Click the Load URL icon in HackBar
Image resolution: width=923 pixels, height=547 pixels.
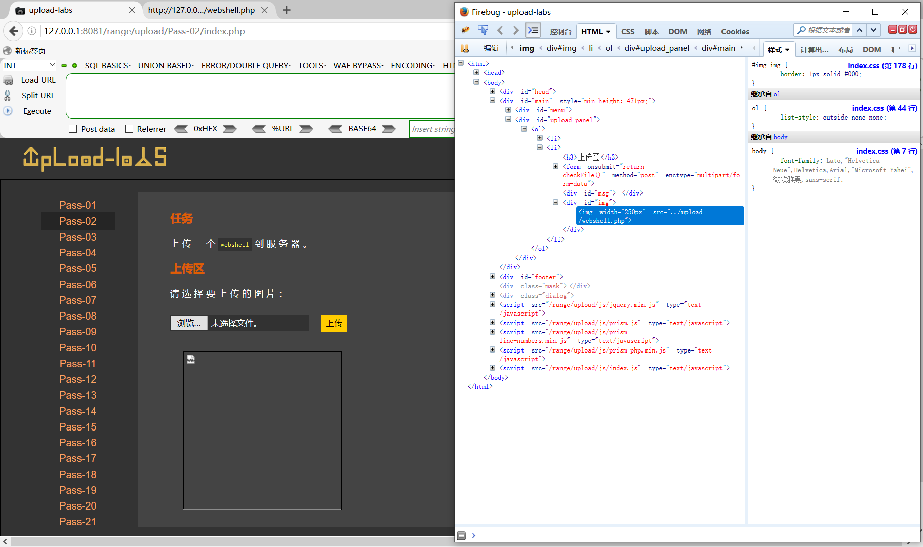tap(8, 80)
